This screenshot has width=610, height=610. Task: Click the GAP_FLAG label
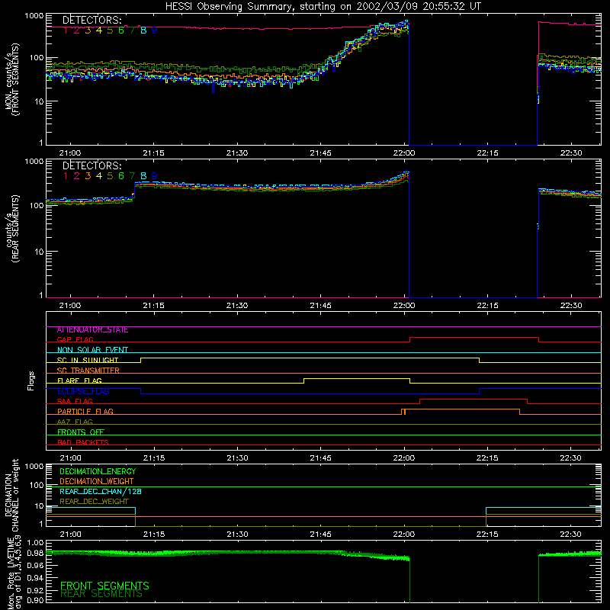(75, 339)
